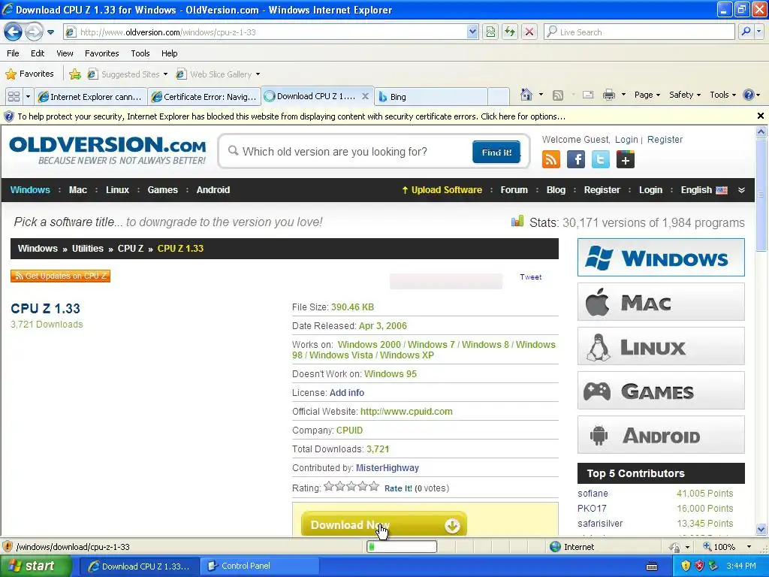Screen dimensions: 769x577
Task: Switch to Certificate Error tab
Action: 204,97
